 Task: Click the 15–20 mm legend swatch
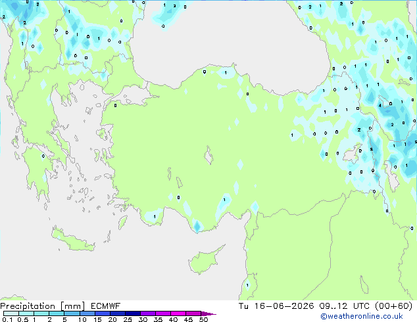pos(103,313)
